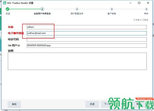Screen dimensions: 154x111
Task: Minimize the SDL Trados Studio setup window
Action: coord(130,3)
